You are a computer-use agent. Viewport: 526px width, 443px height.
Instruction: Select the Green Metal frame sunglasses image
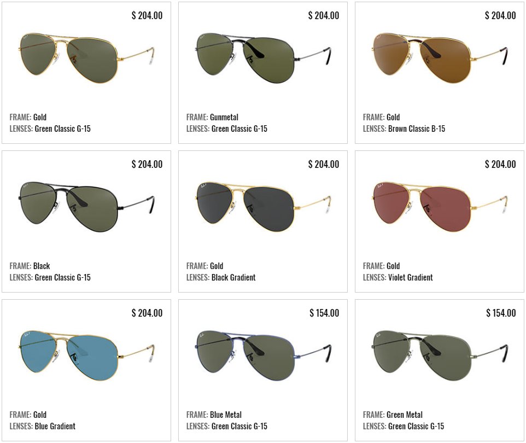pos(440,355)
